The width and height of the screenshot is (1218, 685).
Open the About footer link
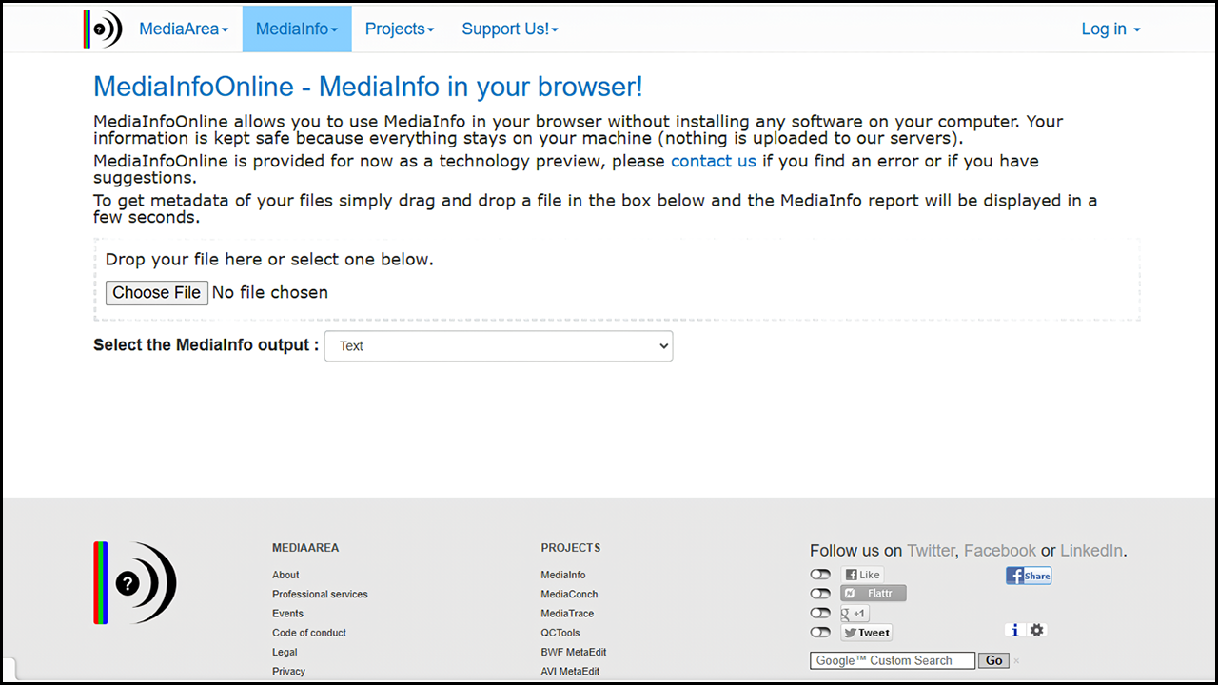[285, 575]
